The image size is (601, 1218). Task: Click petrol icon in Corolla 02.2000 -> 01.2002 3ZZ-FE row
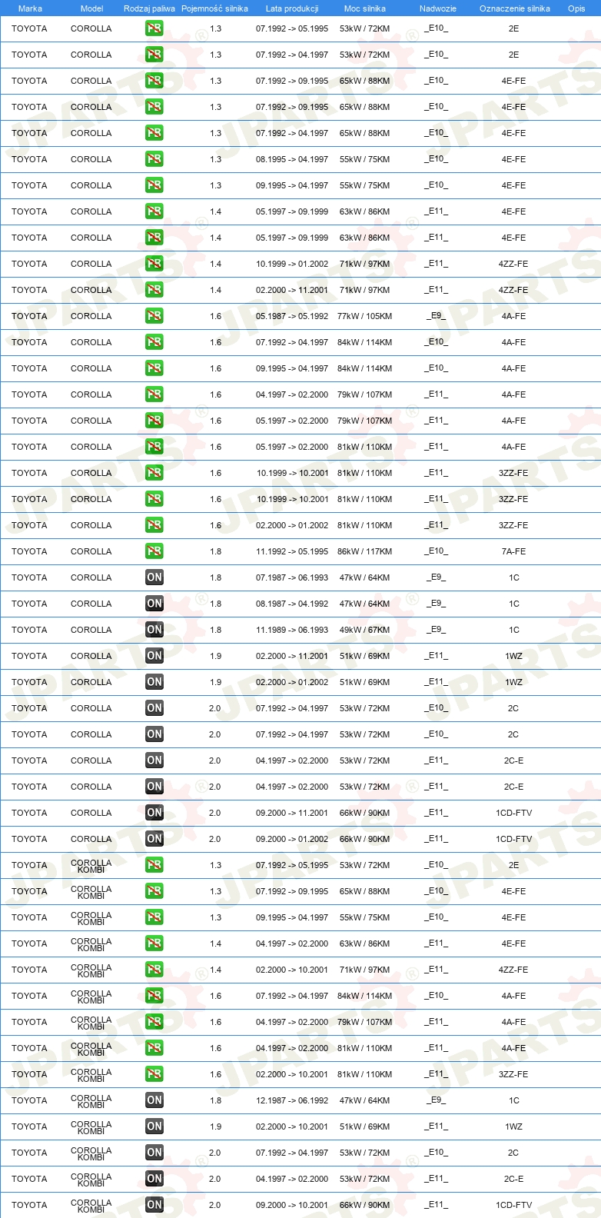pos(154,525)
